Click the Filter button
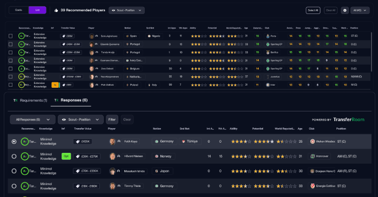Screen dimensions: 378x197 pyautogui.click(x=112, y=119)
